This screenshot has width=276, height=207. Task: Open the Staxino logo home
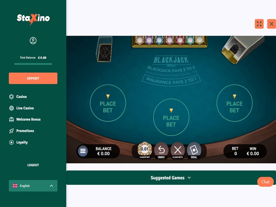[x=33, y=19]
